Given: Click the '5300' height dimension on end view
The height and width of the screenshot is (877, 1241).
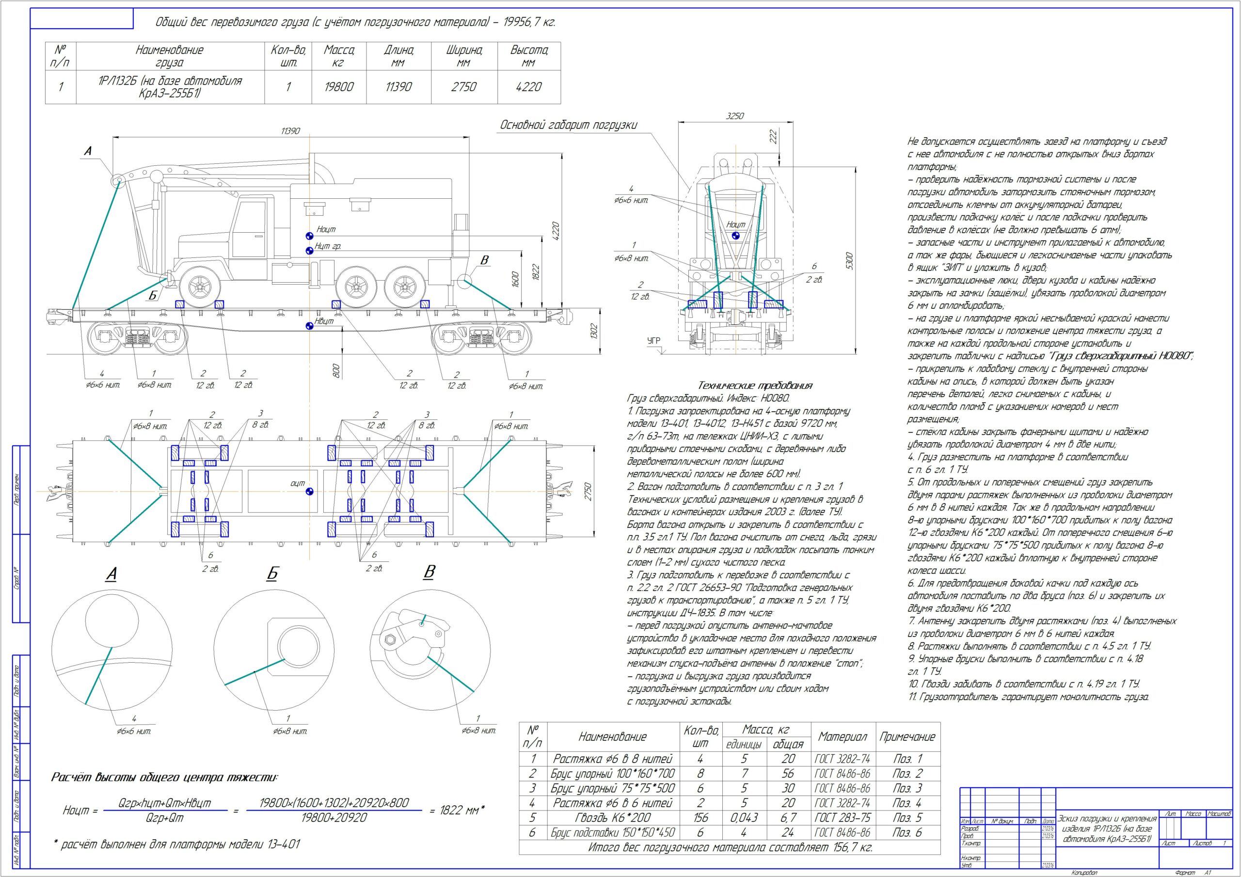Looking at the screenshot, I should click(849, 261).
